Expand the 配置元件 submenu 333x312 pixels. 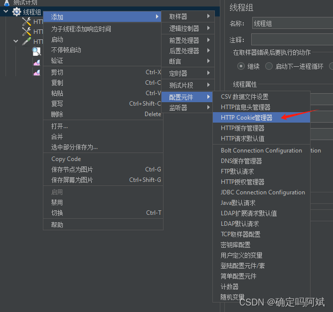187,97
